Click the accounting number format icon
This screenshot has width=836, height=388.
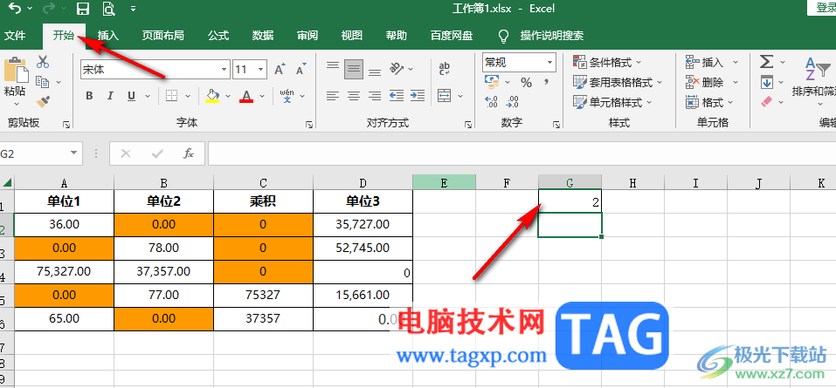tap(492, 82)
